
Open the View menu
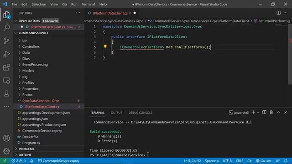(x=54, y=4)
